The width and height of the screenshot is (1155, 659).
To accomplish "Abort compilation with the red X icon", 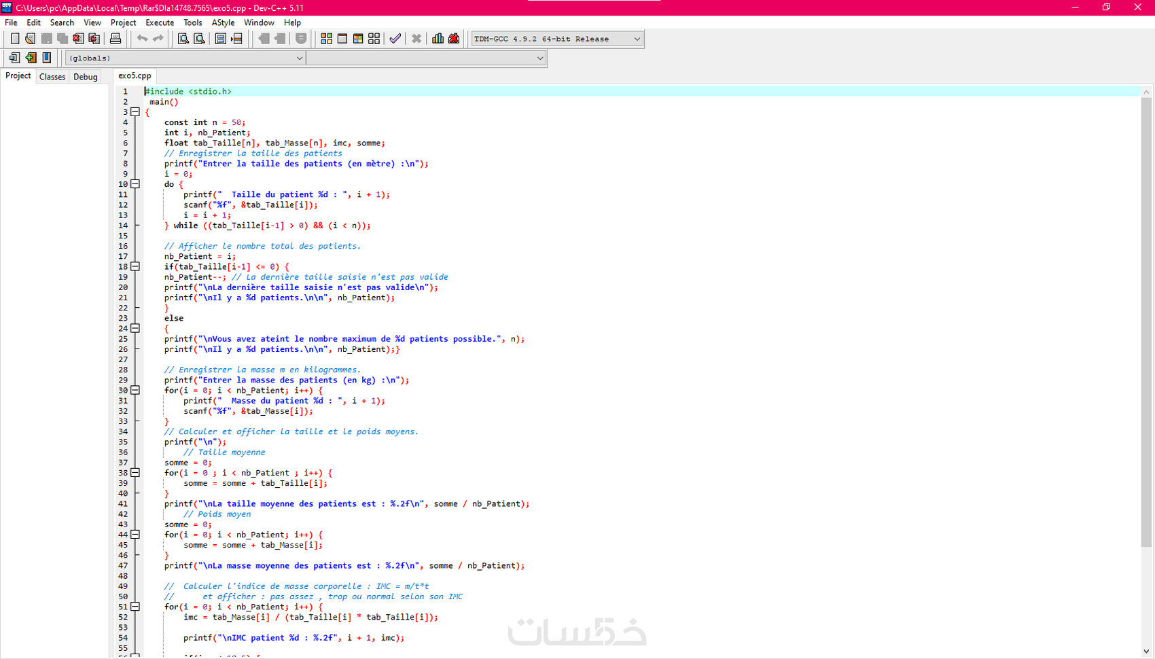I will tap(416, 39).
